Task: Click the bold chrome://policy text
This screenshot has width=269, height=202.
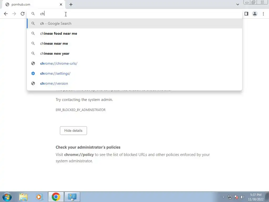Action: coord(79,155)
